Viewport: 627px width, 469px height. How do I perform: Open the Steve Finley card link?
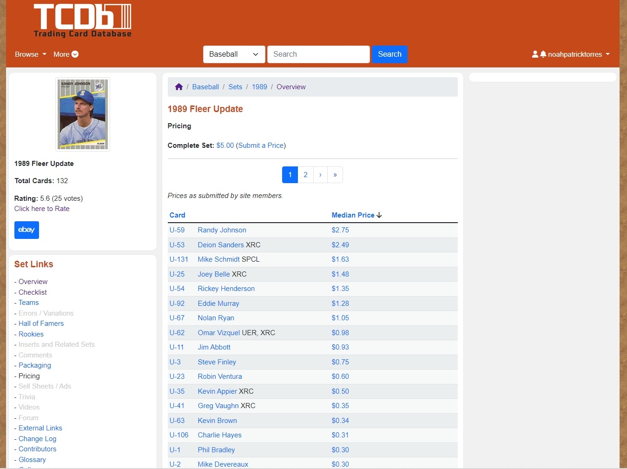[x=217, y=362]
